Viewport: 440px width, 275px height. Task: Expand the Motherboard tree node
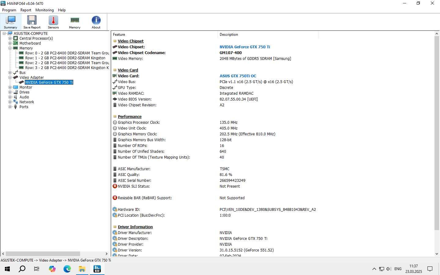tap(10, 43)
